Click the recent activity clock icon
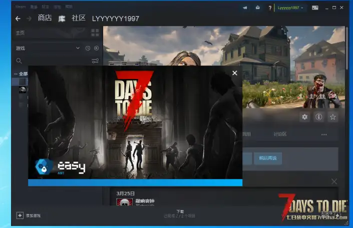 point(88,48)
